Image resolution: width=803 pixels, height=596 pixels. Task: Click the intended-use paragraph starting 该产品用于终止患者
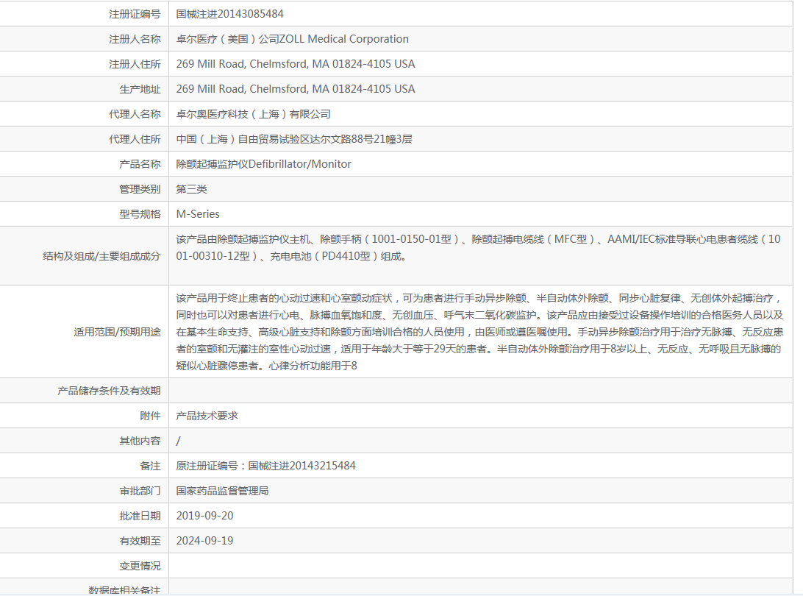pyautogui.click(x=480, y=332)
